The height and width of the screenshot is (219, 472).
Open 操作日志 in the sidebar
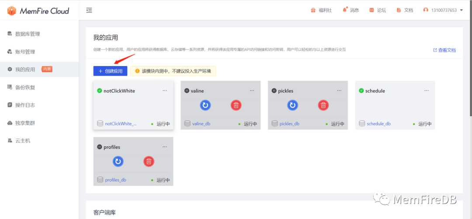[39, 105]
